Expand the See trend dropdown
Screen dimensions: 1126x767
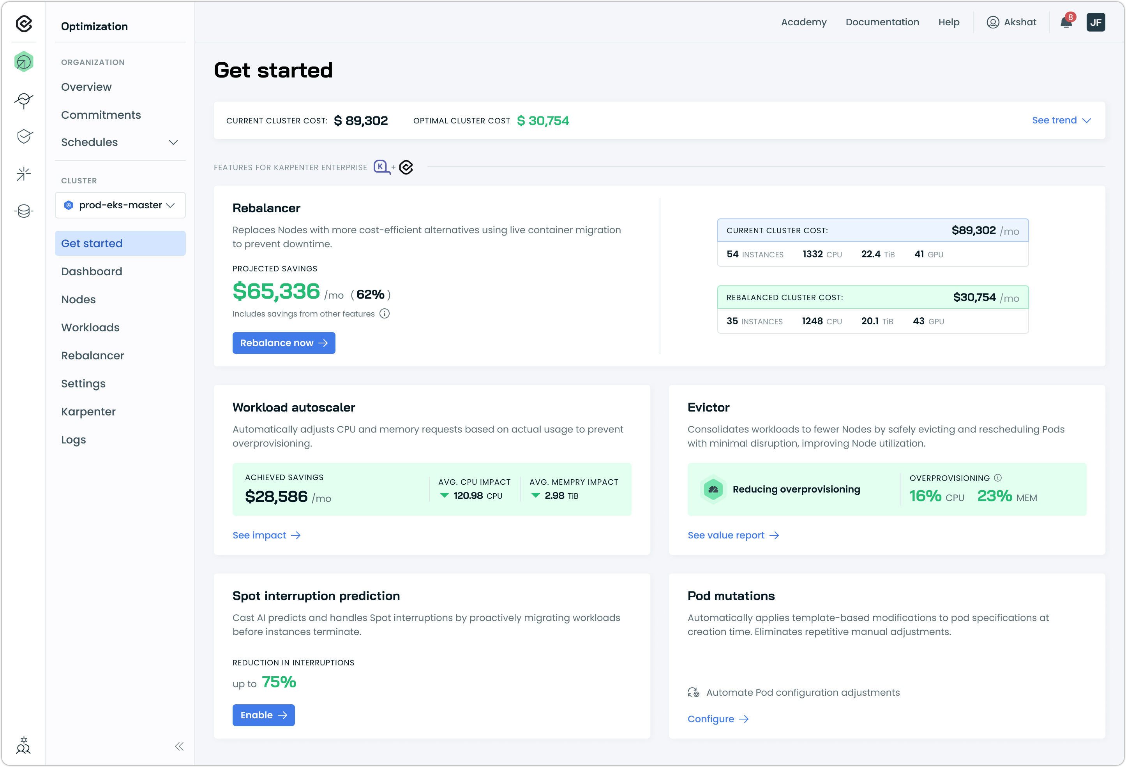[1061, 121]
